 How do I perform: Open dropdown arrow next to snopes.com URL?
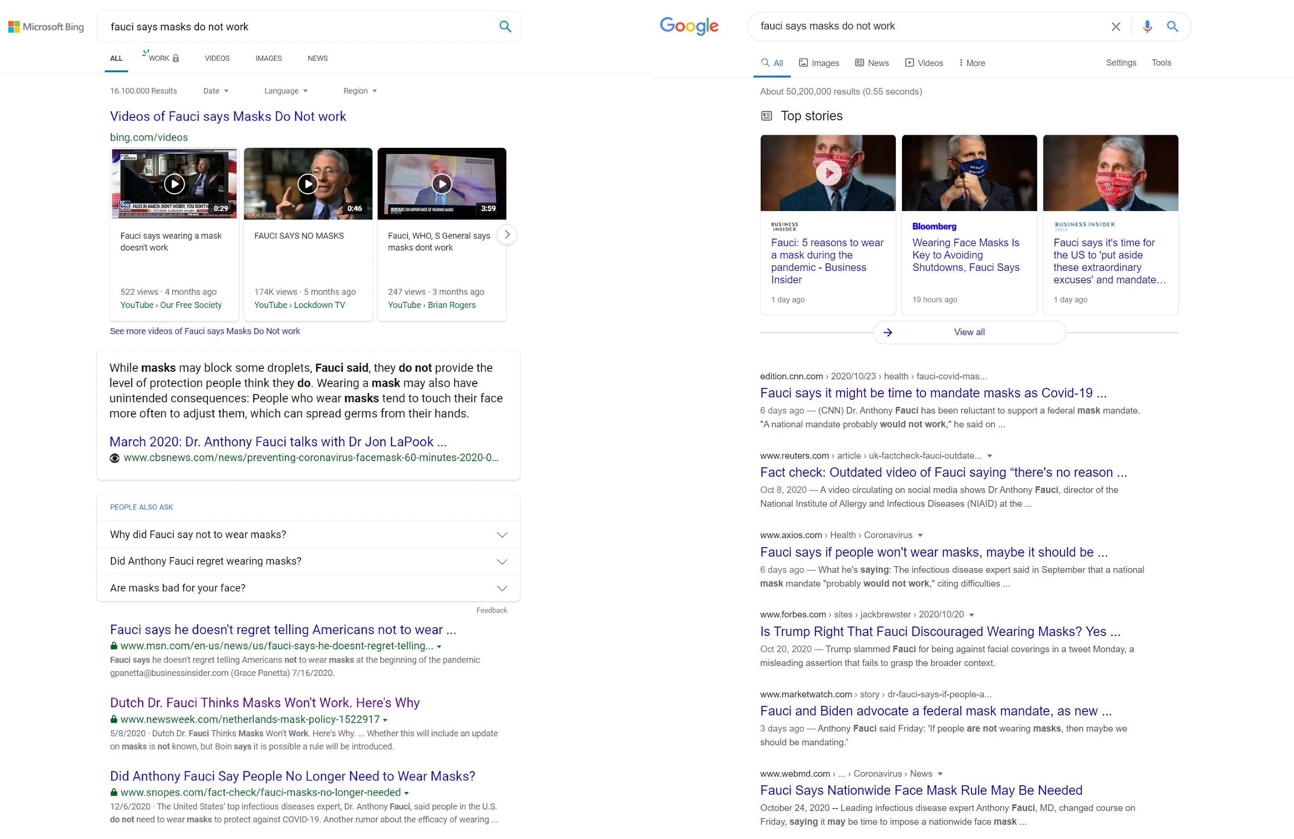(x=406, y=793)
